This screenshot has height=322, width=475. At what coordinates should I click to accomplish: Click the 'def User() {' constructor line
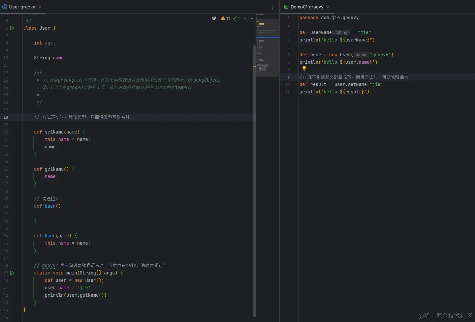[x=50, y=206]
